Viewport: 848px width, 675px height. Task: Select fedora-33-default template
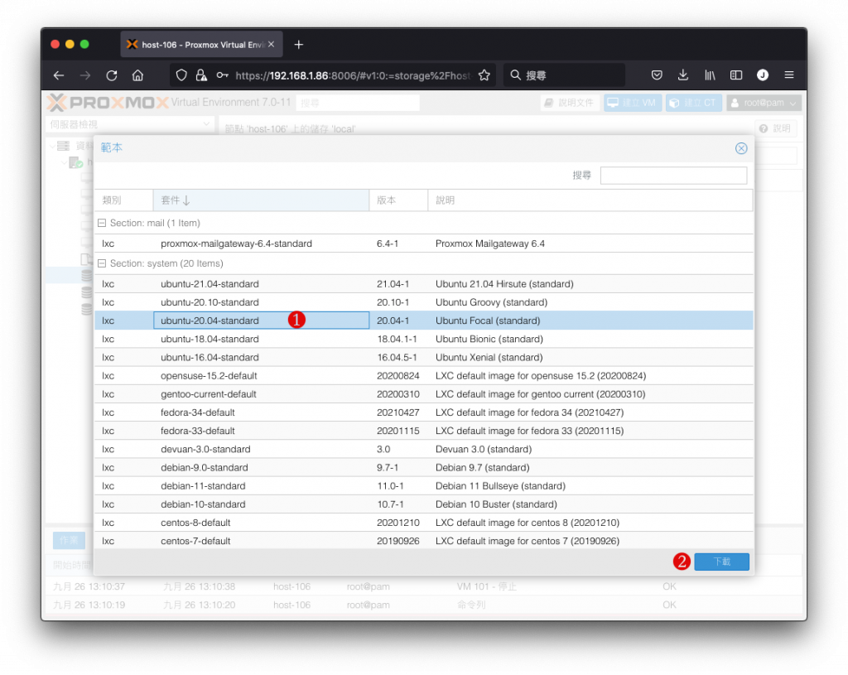click(423, 431)
